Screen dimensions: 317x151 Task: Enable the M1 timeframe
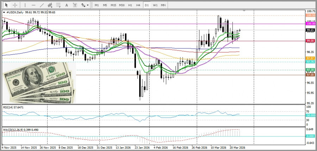[x=97, y=5]
